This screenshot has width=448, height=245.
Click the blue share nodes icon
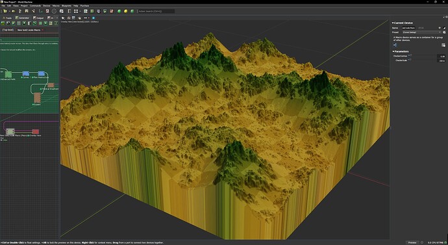click(395, 45)
